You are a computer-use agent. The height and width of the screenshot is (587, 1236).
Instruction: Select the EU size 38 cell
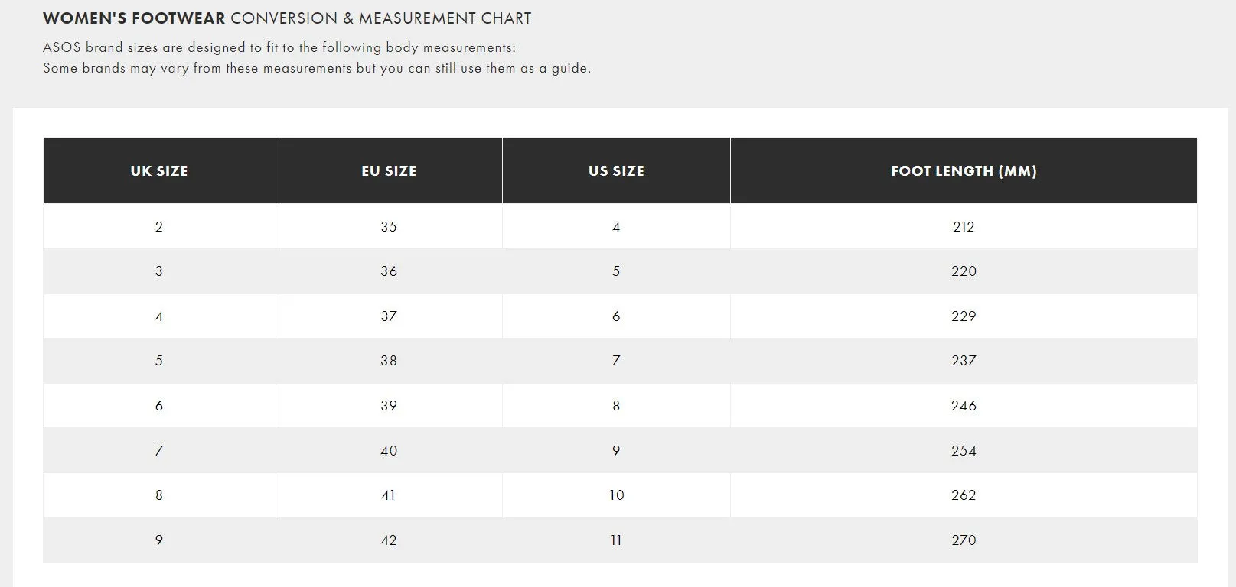[x=389, y=361]
